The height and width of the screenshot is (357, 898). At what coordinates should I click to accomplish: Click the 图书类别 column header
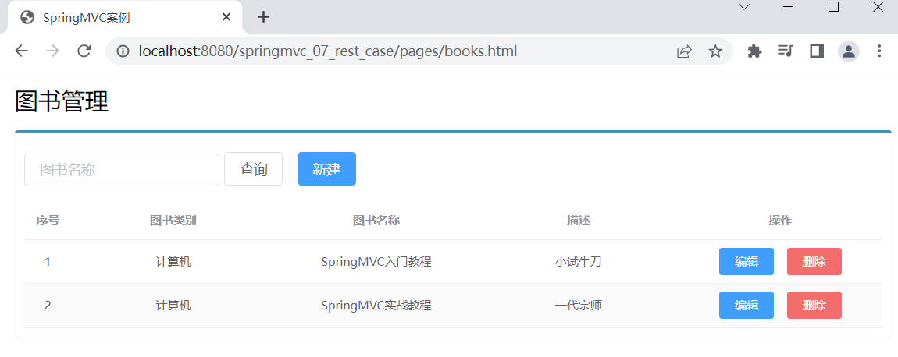[x=173, y=221]
